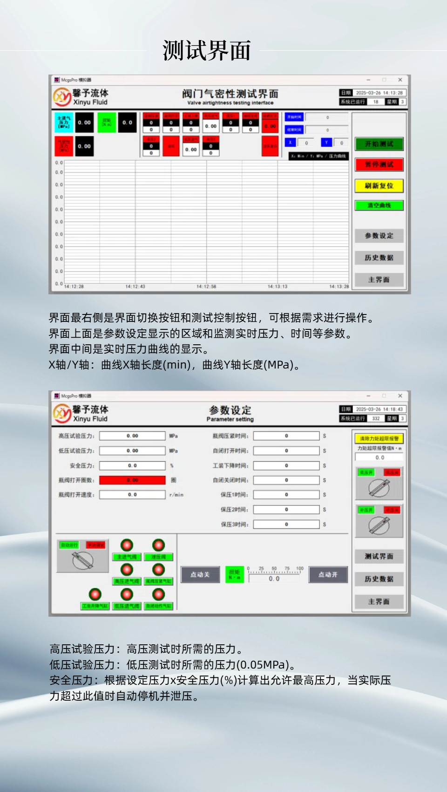The height and width of the screenshot is (792, 447).
Task: Click the 保压3时间 input field
Action: point(286,524)
